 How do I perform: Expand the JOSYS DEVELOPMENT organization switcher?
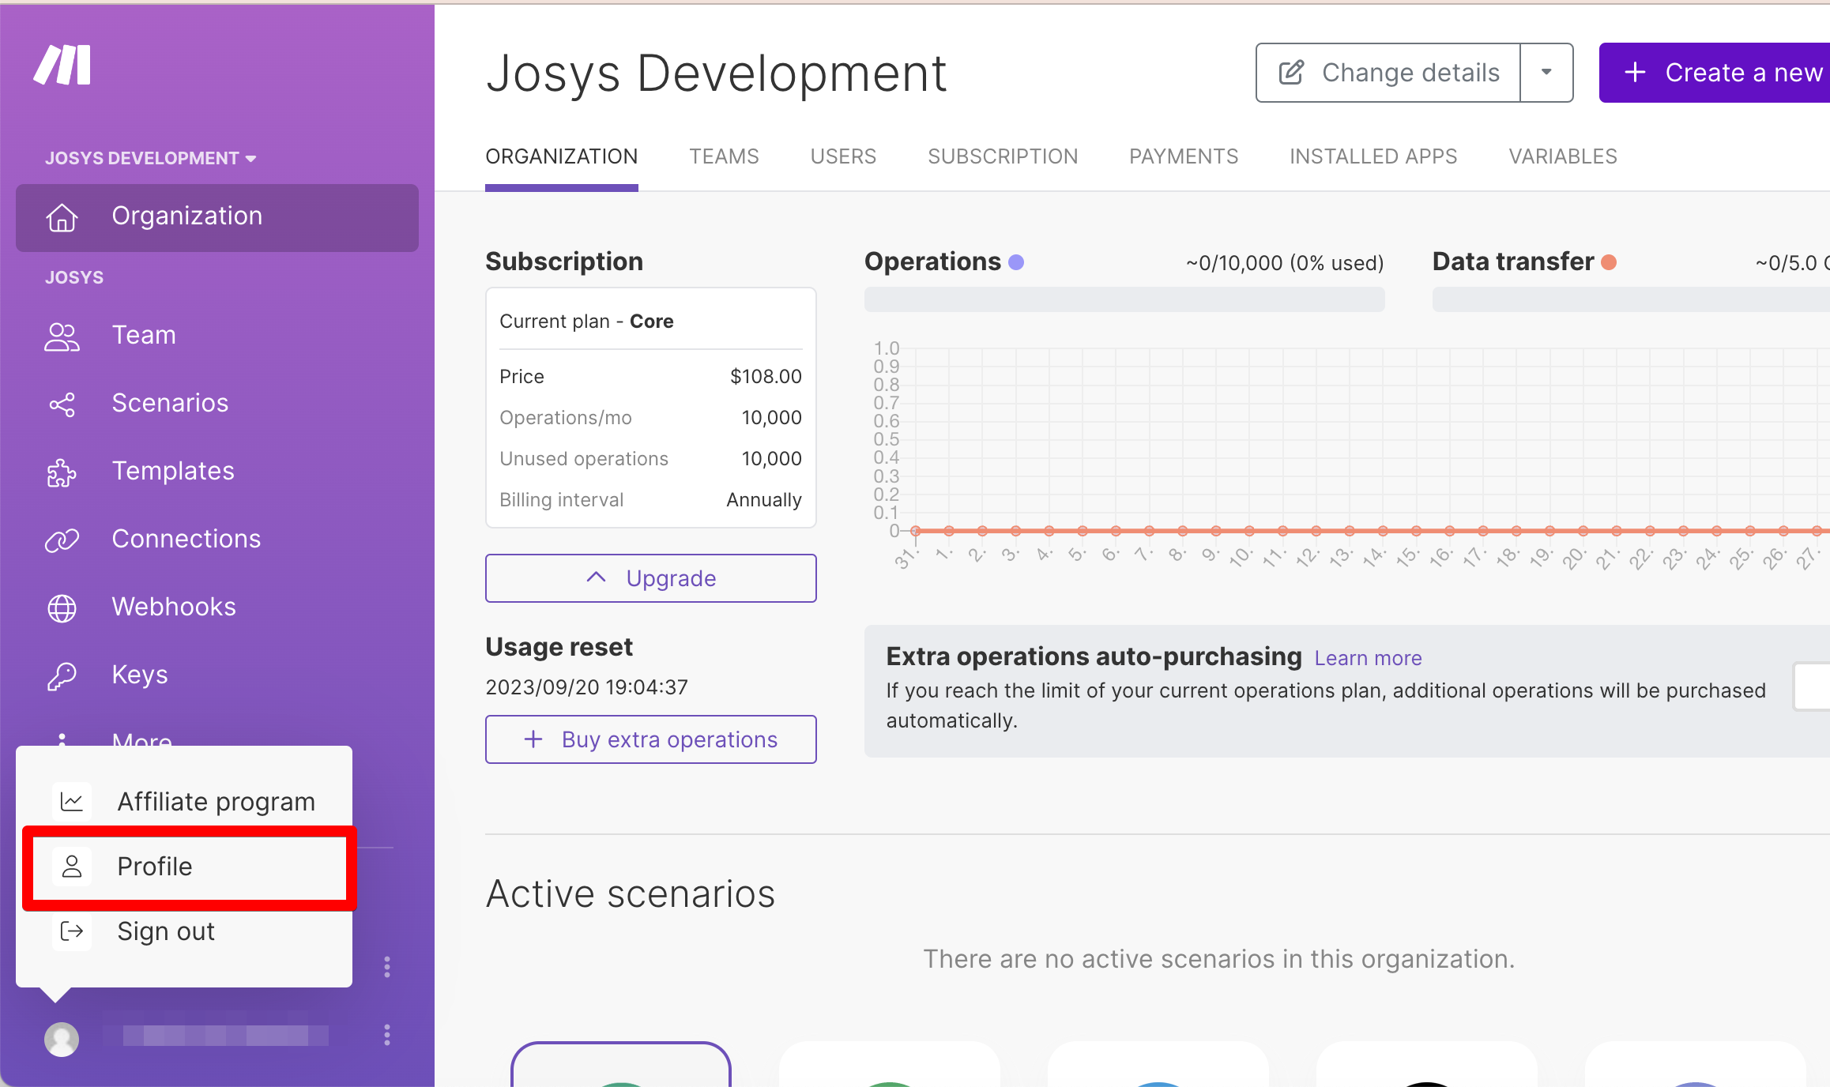click(150, 158)
